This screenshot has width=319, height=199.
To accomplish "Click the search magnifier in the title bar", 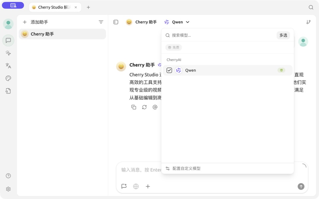I will click(x=311, y=7).
